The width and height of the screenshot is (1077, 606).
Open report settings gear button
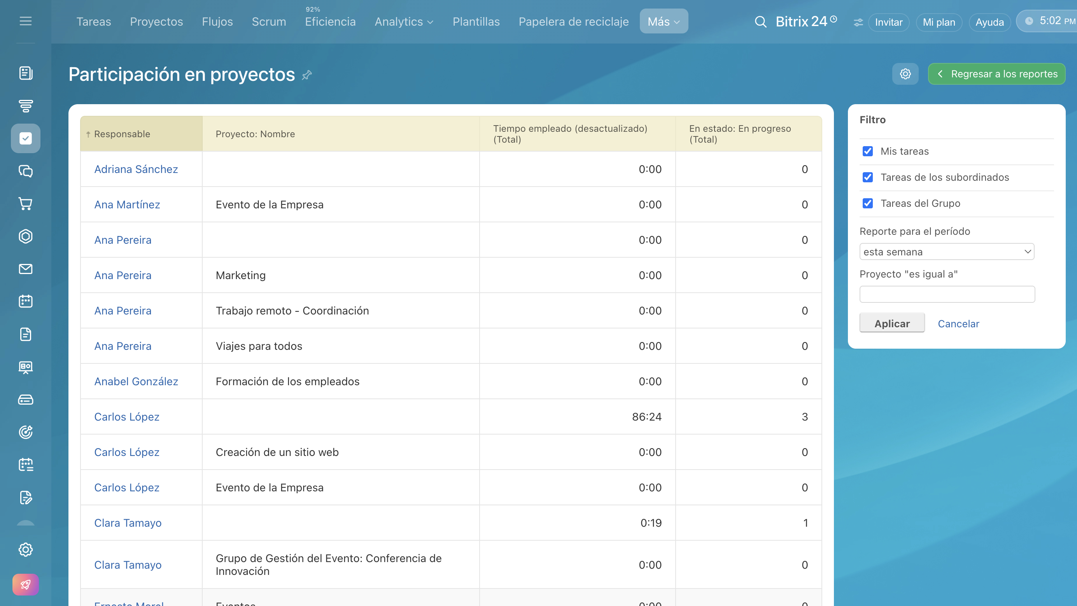pyautogui.click(x=905, y=74)
